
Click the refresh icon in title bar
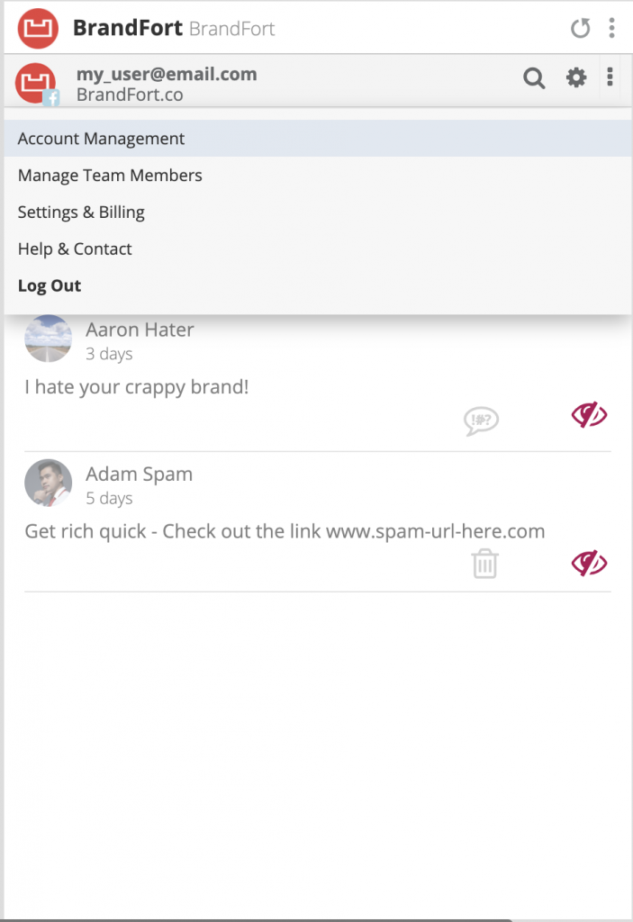coord(581,29)
